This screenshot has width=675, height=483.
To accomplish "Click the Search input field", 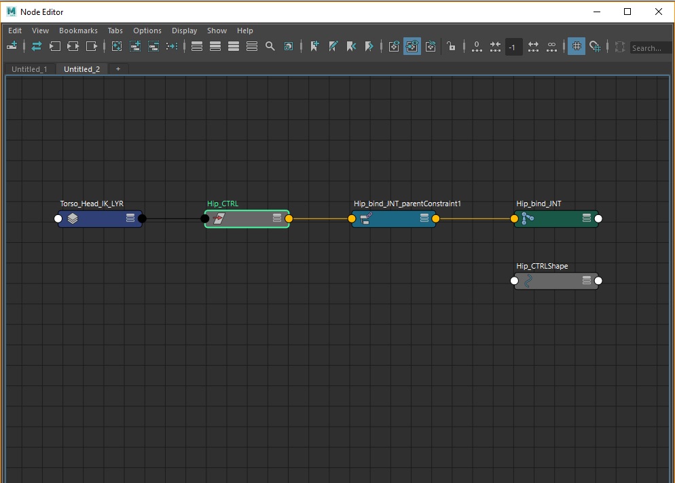I will point(651,47).
